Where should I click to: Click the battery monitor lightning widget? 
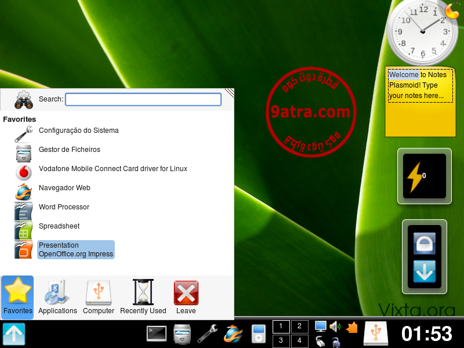425,176
